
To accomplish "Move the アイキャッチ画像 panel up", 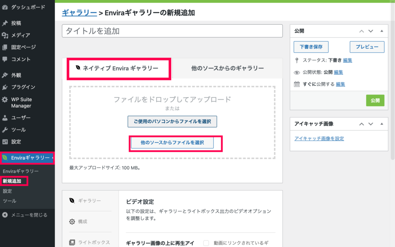I will [361, 124].
